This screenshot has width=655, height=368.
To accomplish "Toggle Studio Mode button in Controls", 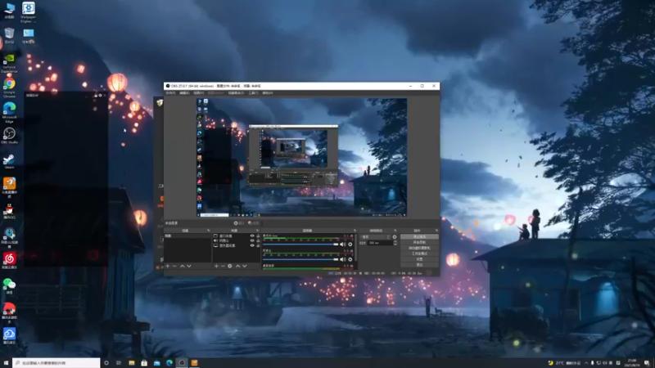I will coord(419,254).
